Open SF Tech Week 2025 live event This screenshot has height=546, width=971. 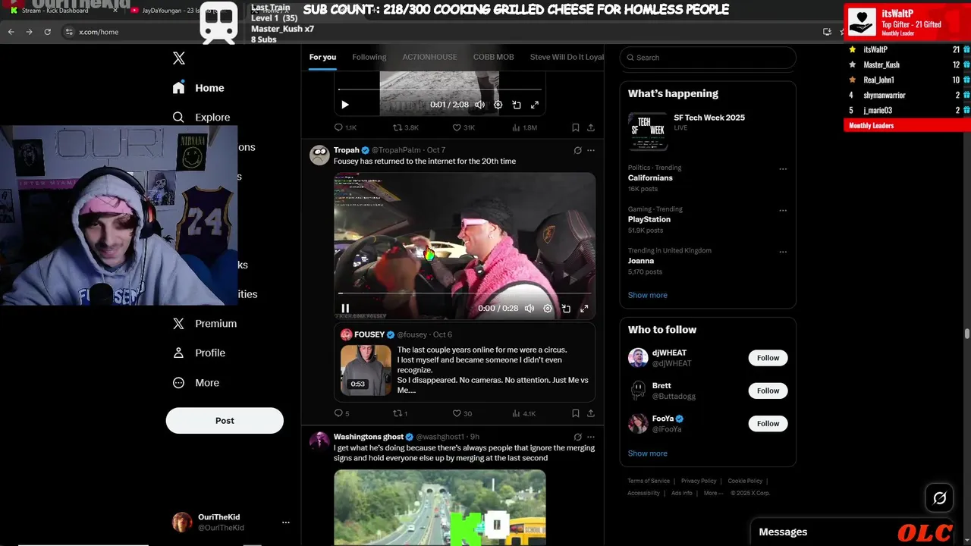pyautogui.click(x=708, y=130)
